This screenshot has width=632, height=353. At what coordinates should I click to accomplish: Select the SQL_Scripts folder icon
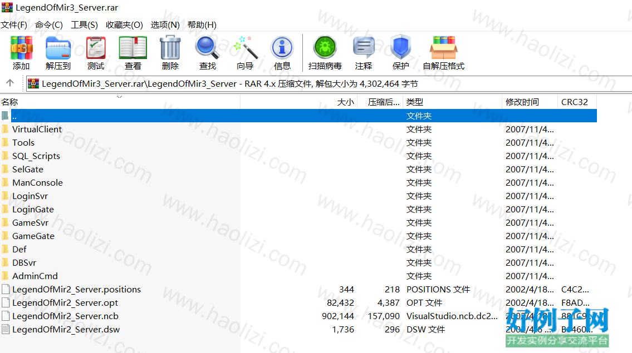coord(5,156)
